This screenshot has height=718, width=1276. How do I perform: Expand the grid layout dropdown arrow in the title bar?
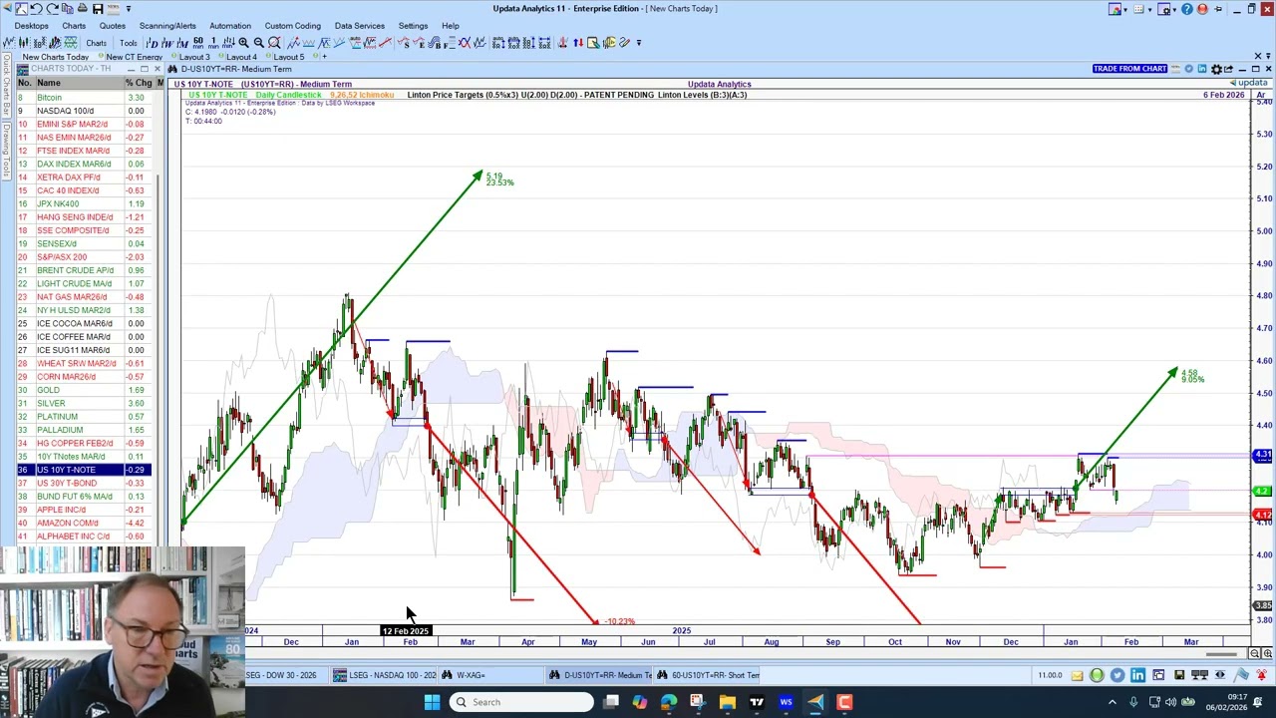(1149, 10)
